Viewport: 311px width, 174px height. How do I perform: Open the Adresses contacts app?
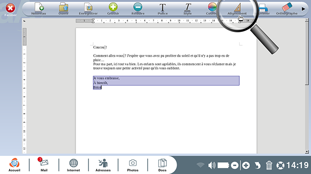(103, 165)
